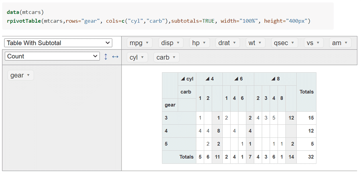Select the gear 5 row header

179,144
